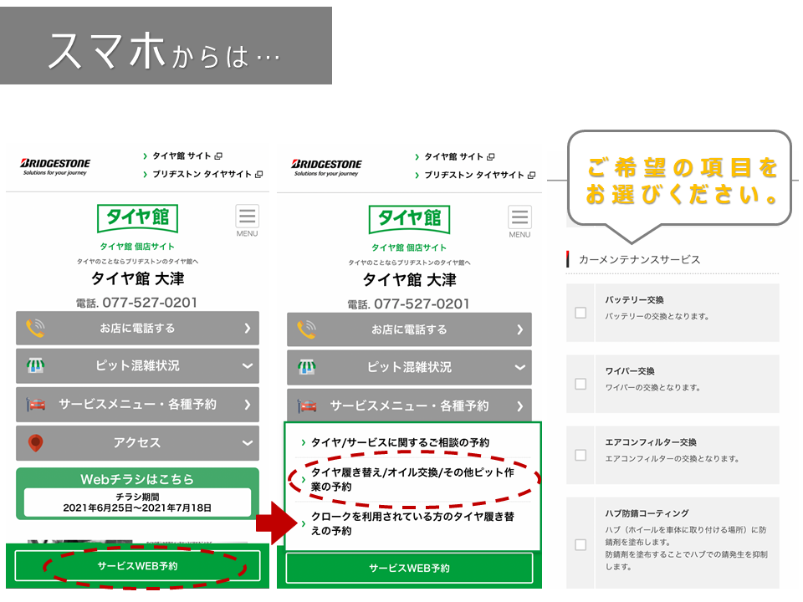This screenshot has width=803, height=602.
Task: Tap お店に電話する button in left screen
Action: click(x=137, y=328)
